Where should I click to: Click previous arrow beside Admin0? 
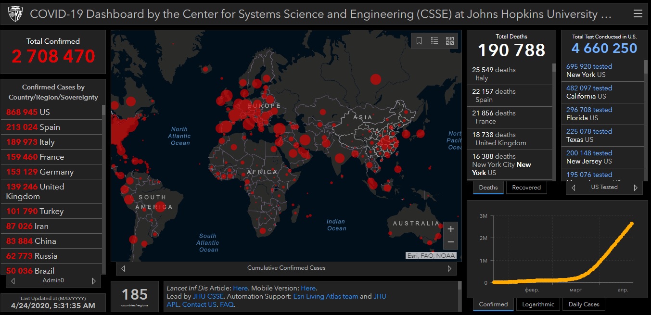(13, 281)
